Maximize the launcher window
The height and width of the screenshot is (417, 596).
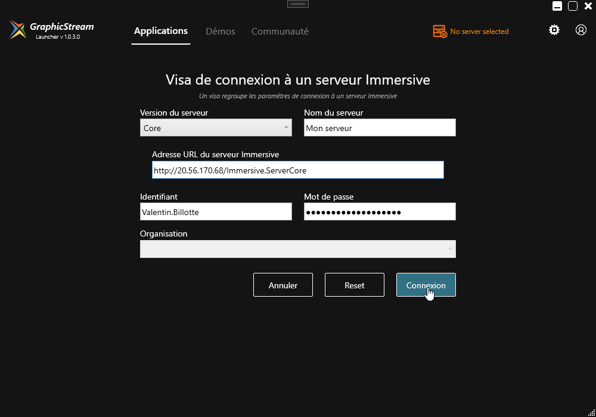coord(573,6)
